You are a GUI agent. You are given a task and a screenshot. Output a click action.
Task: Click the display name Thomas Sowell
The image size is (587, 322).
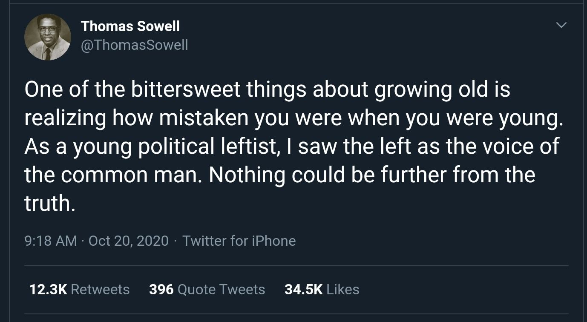[x=130, y=26]
